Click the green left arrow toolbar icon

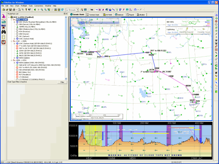(35, 10)
